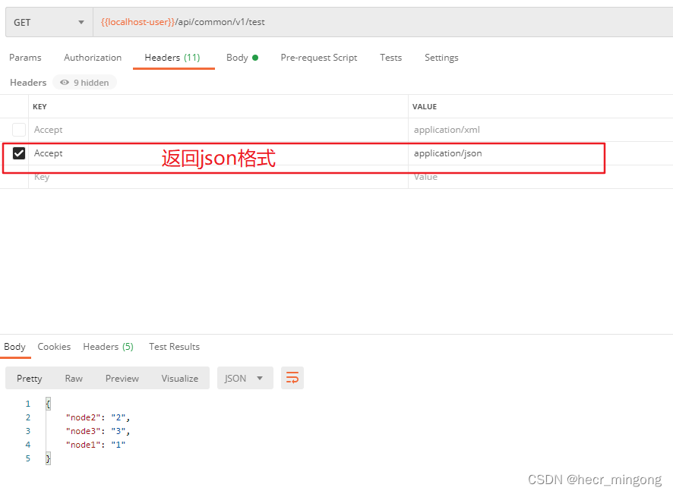Click the "node3": "3" response line
Screen dimensions: 673x494
pyautogui.click(x=98, y=431)
